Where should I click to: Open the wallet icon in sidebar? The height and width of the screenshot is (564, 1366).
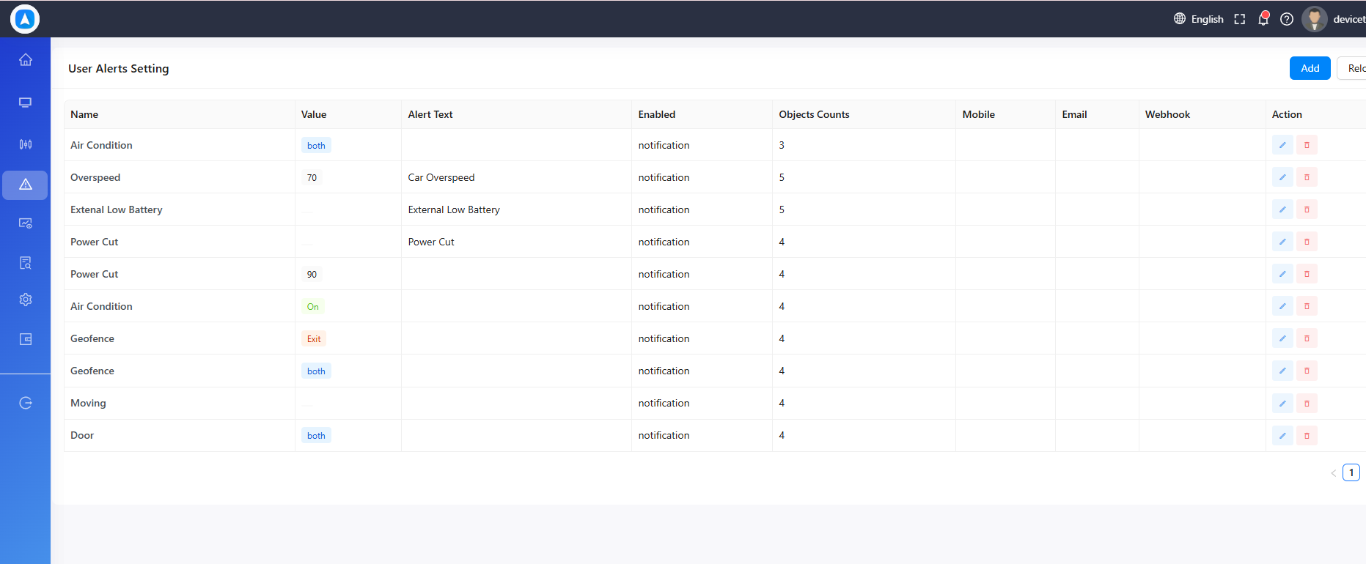point(26,339)
